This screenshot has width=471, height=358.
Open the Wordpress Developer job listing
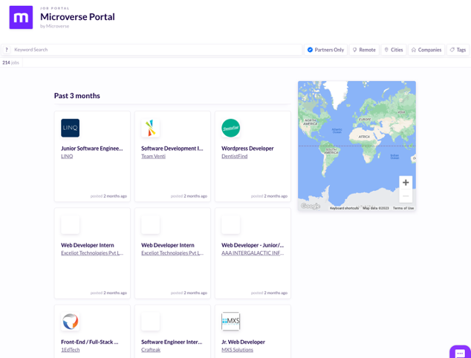click(247, 149)
